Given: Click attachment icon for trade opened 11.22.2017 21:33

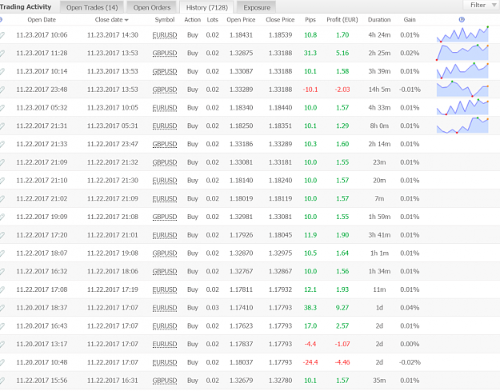Looking at the screenshot, I should point(2,144).
